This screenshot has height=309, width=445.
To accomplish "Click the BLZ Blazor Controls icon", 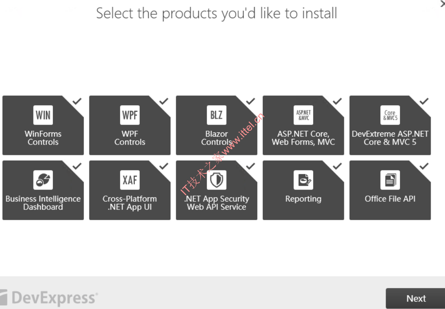I will point(216,115).
